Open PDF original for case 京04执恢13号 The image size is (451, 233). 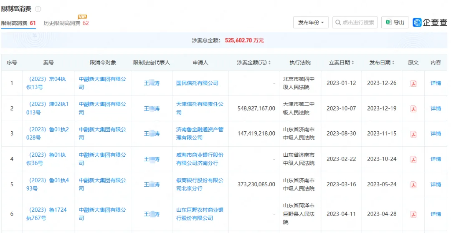click(x=413, y=83)
